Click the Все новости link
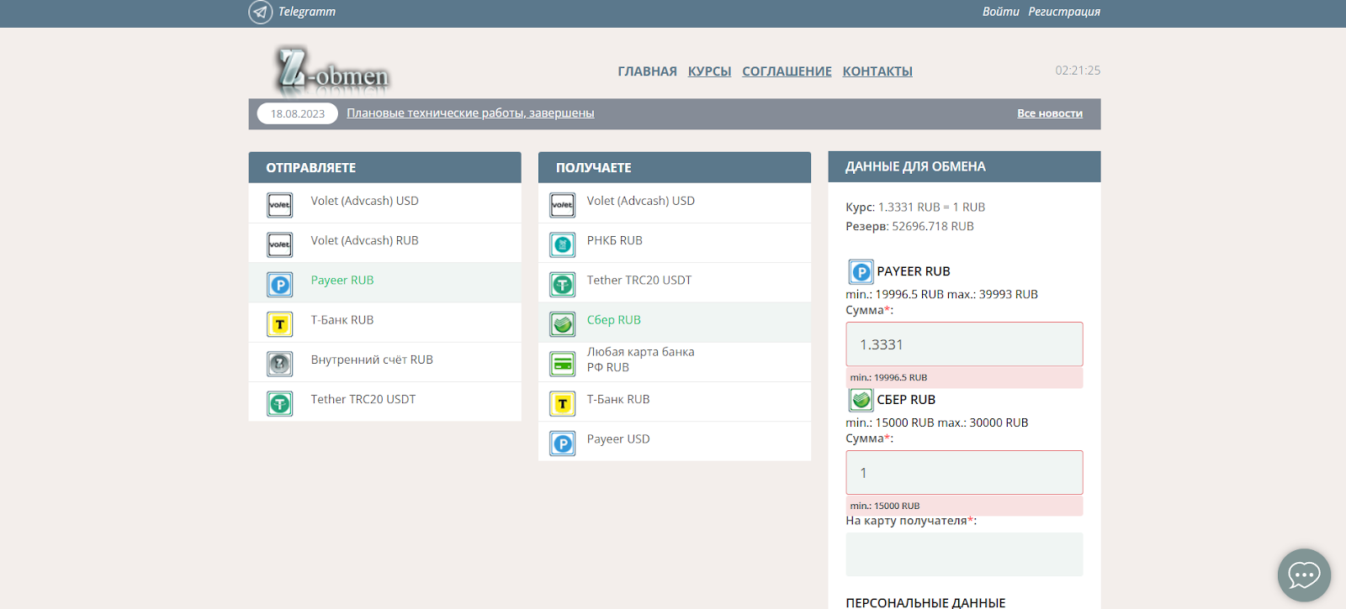 pos(1050,113)
